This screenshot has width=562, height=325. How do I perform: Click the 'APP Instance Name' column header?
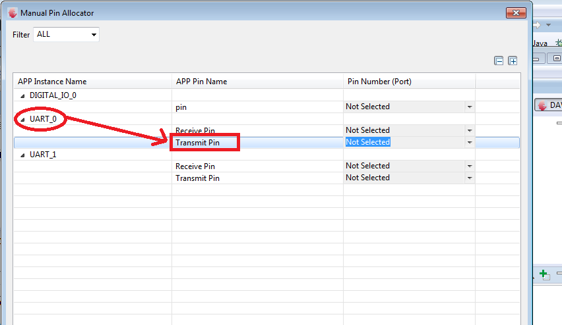tap(92, 81)
